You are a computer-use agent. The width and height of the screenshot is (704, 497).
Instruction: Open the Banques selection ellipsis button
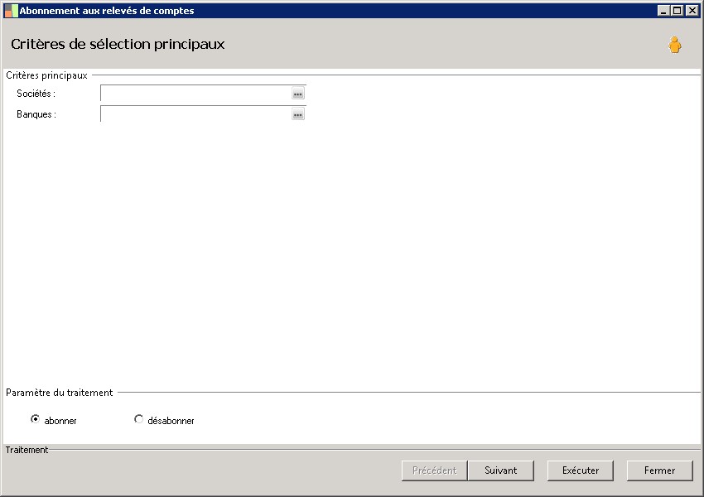point(297,114)
